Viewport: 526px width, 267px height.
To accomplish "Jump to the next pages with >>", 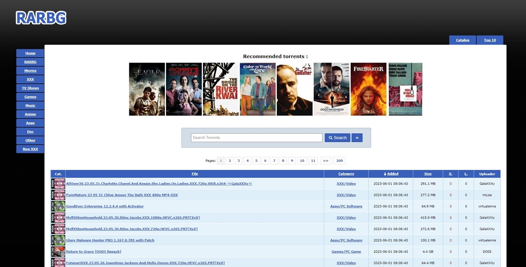I will click(x=326, y=161).
